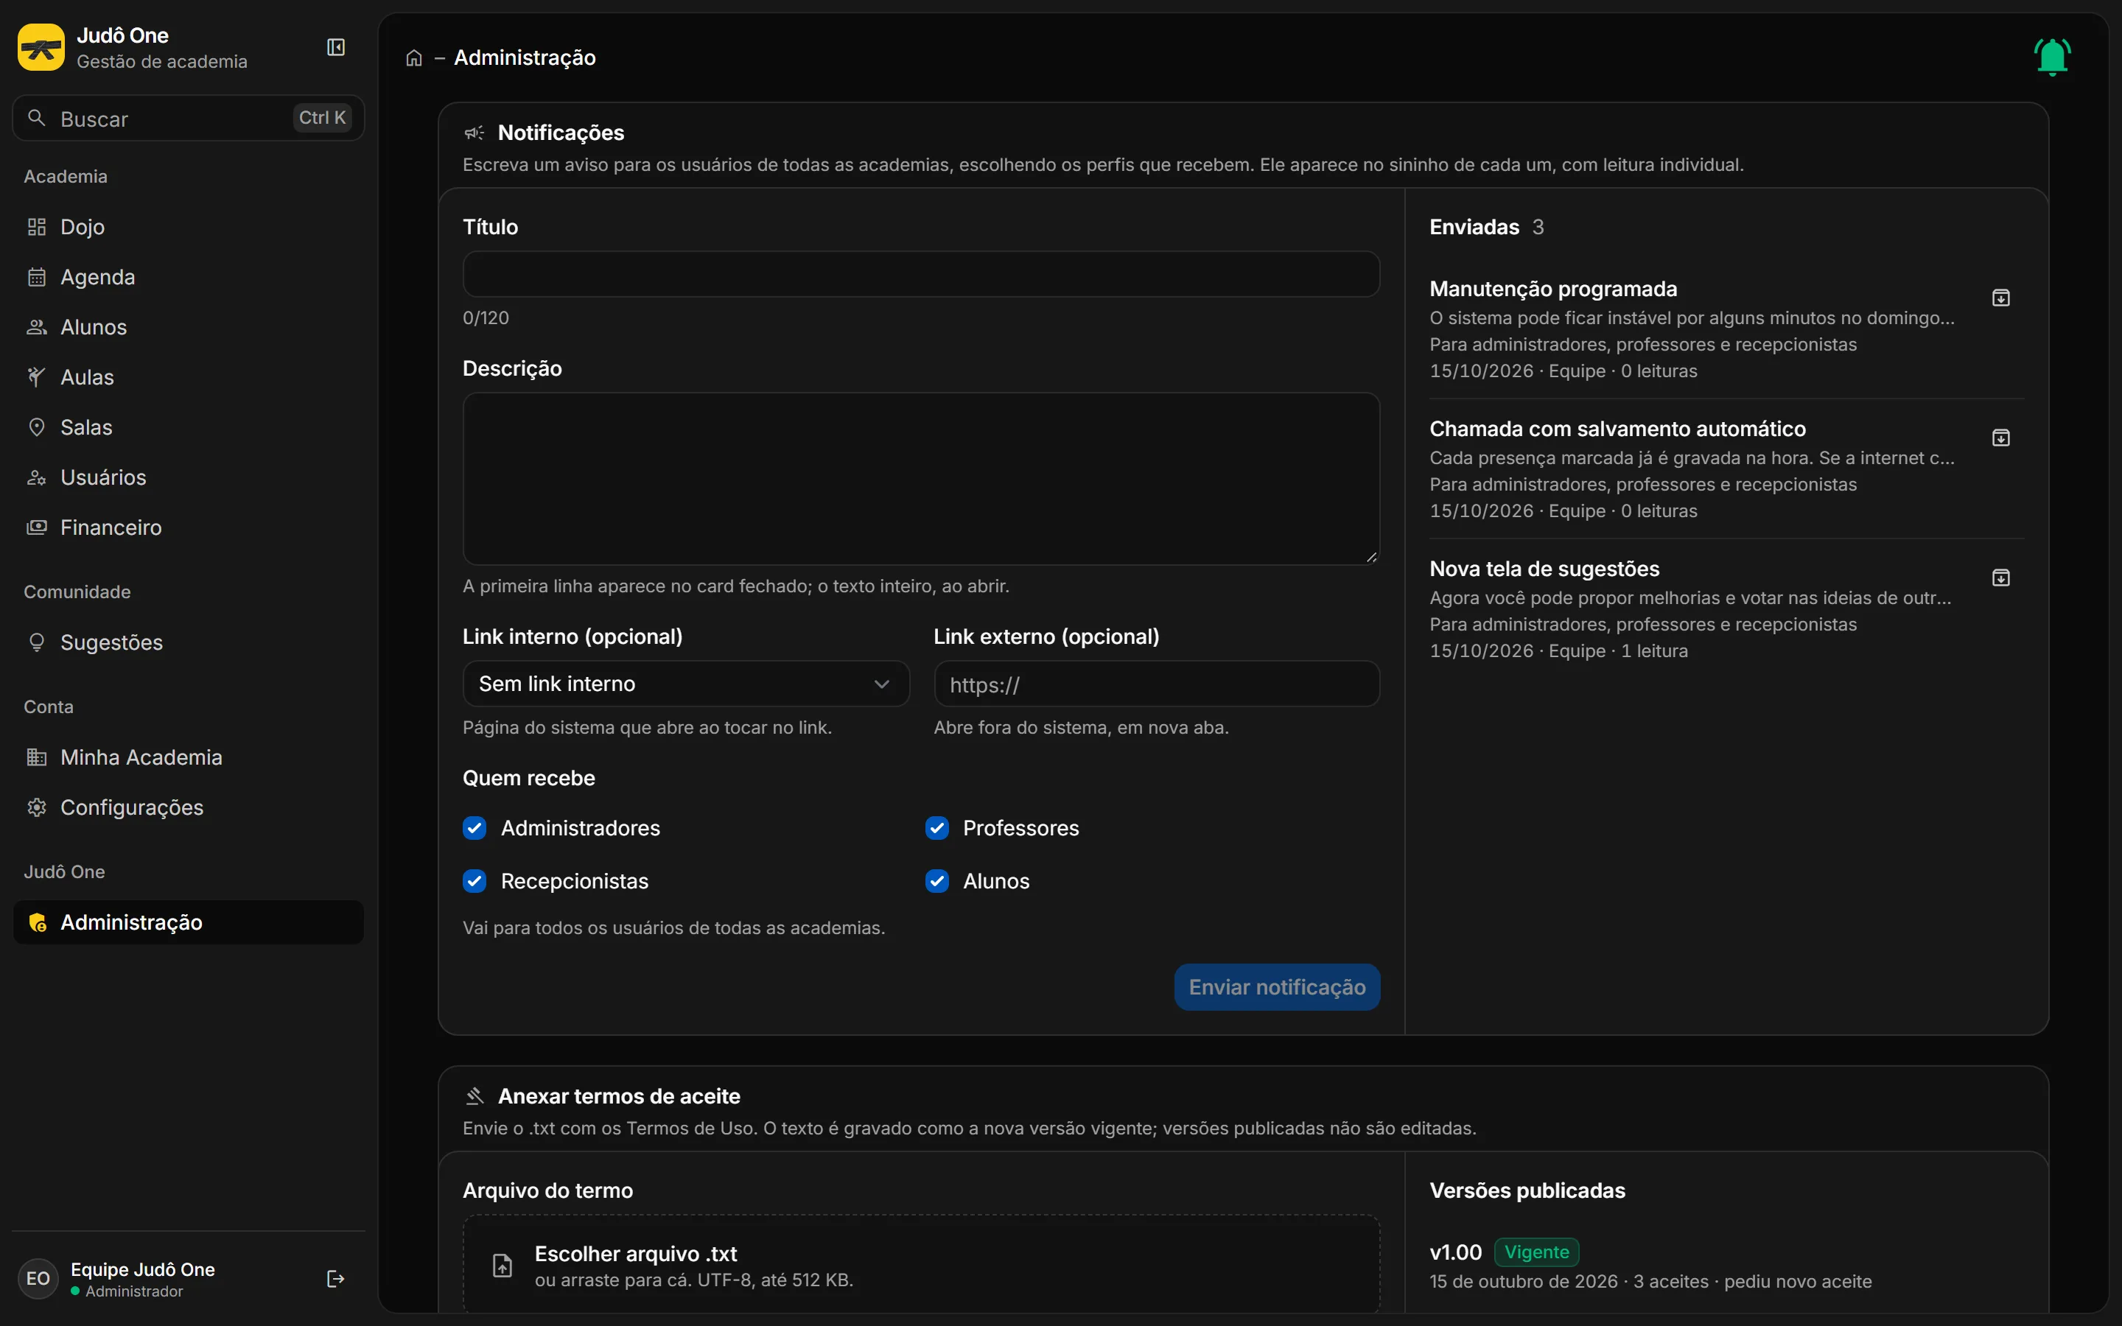Click the Ctrl K shortcut badge
Viewport: 2122px width, 1326px height.
pos(322,119)
